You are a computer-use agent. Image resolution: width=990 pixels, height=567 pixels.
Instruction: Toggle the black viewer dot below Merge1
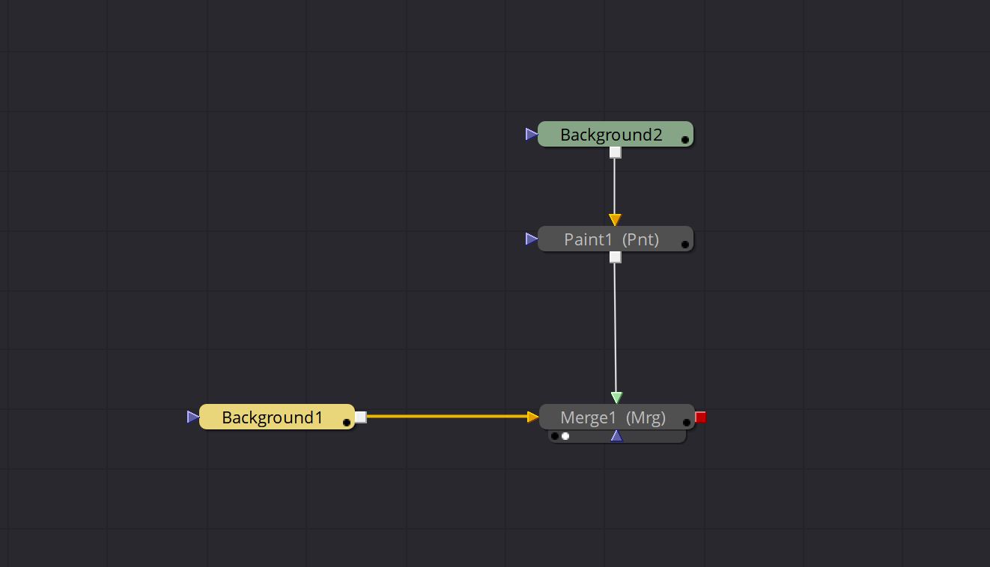tap(555, 436)
